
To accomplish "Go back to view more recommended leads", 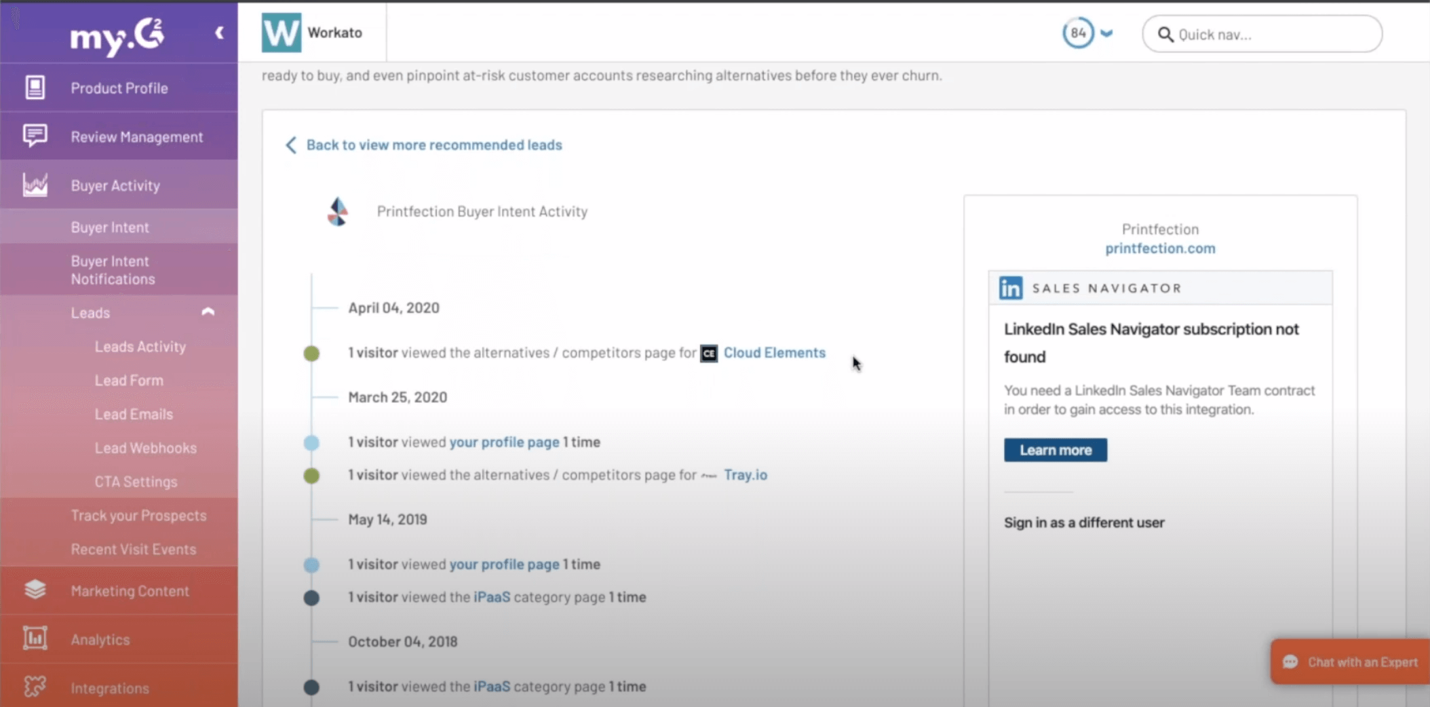I will [434, 145].
